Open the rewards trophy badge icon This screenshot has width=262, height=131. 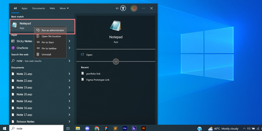click(123, 8)
